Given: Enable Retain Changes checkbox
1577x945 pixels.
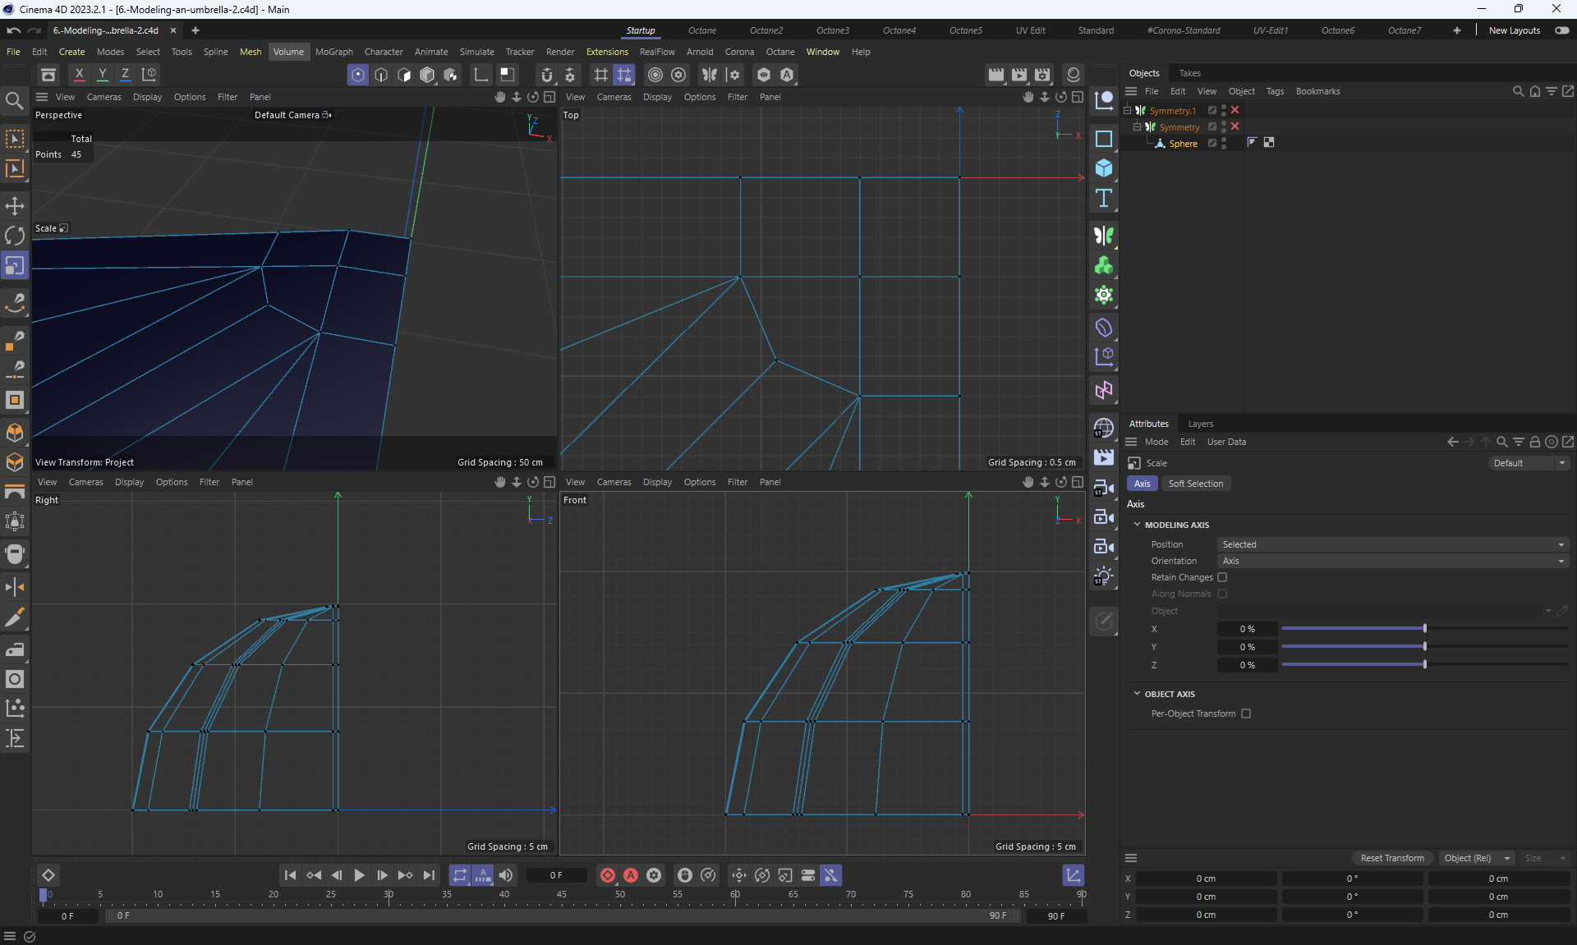Looking at the screenshot, I should pos(1222,577).
